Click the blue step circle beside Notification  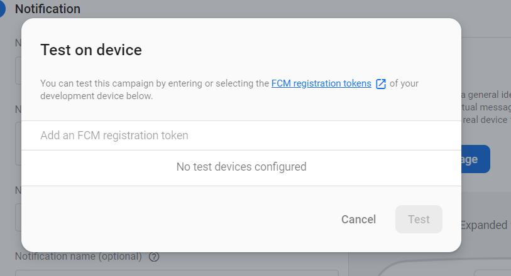pos(2,9)
